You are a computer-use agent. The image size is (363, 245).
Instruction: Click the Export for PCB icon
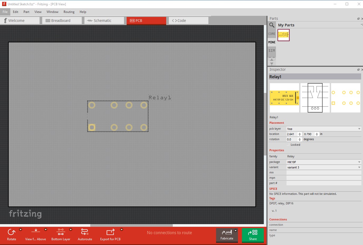point(110,232)
